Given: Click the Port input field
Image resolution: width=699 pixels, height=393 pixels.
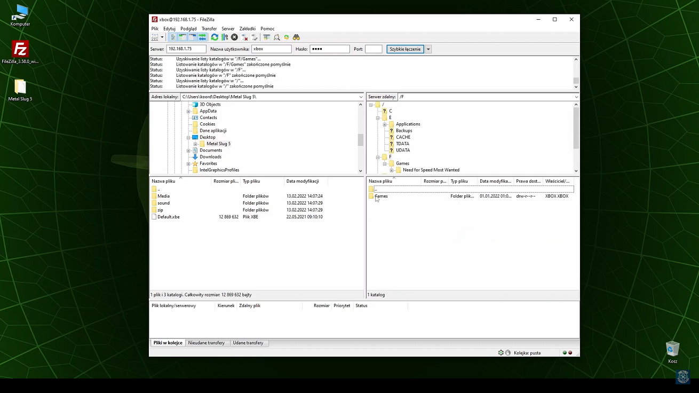Looking at the screenshot, I should point(374,49).
